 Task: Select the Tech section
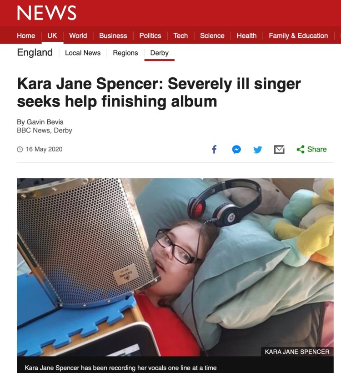coord(181,35)
